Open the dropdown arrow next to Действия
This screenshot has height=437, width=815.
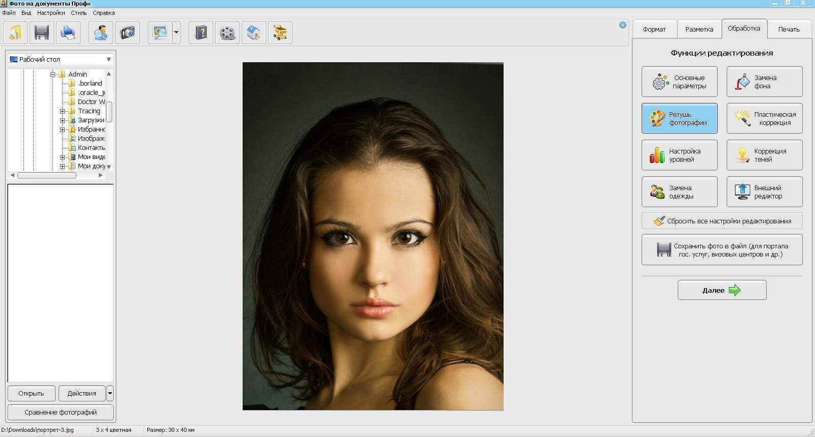coord(110,393)
